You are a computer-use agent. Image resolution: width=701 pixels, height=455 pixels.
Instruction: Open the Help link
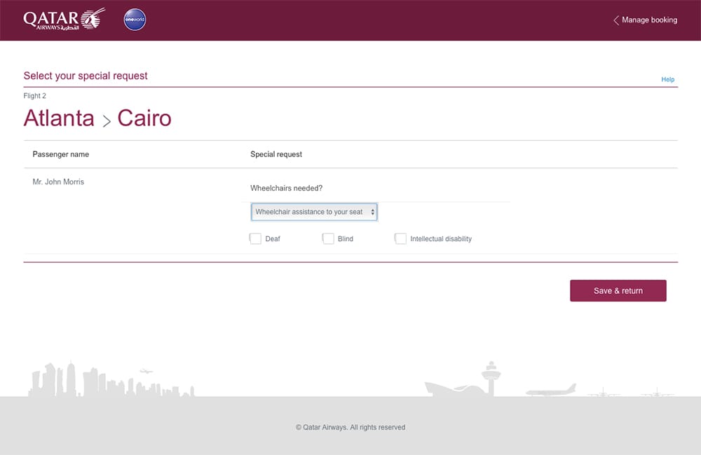coord(667,79)
